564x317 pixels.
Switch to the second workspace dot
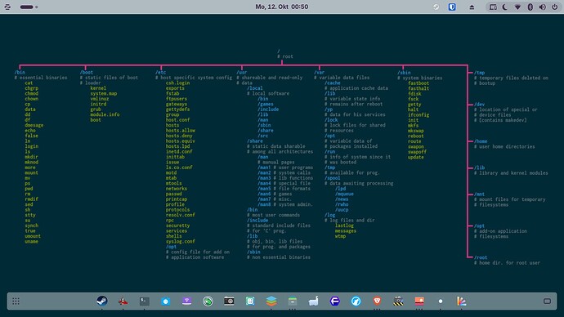36,7
